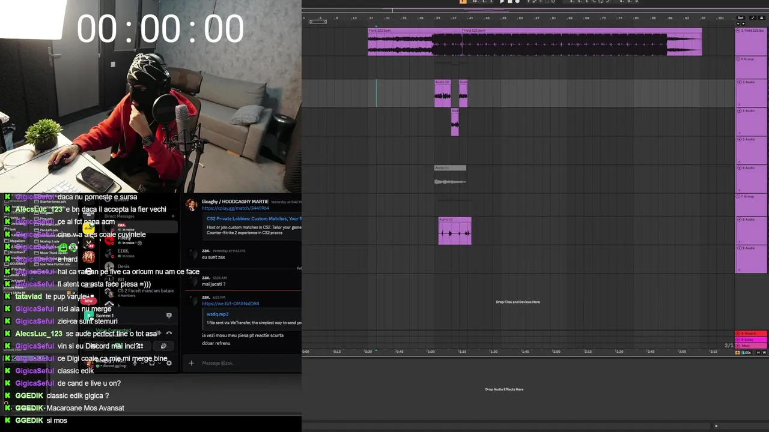Open the wsdq.mp3 file link

217,314
